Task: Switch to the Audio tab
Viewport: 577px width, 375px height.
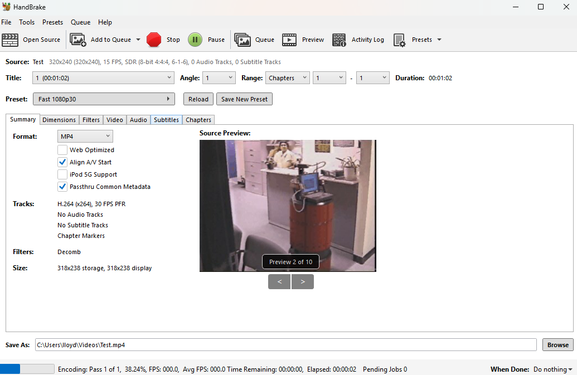Action: [x=138, y=120]
